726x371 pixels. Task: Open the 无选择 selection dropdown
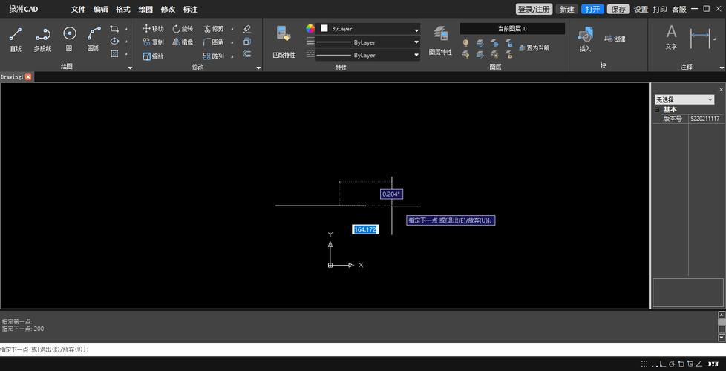[684, 99]
